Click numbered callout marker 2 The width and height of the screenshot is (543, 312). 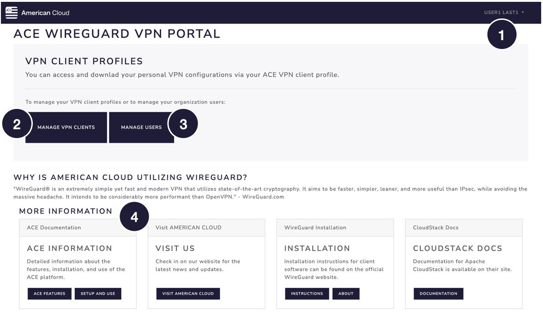[17, 125]
